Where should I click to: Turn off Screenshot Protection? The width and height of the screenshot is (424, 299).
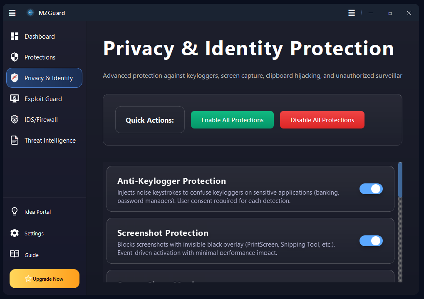tap(371, 241)
